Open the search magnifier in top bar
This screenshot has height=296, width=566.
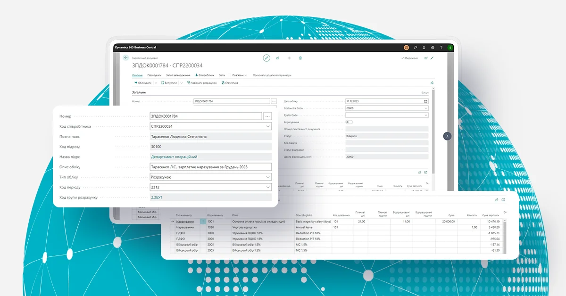415,48
